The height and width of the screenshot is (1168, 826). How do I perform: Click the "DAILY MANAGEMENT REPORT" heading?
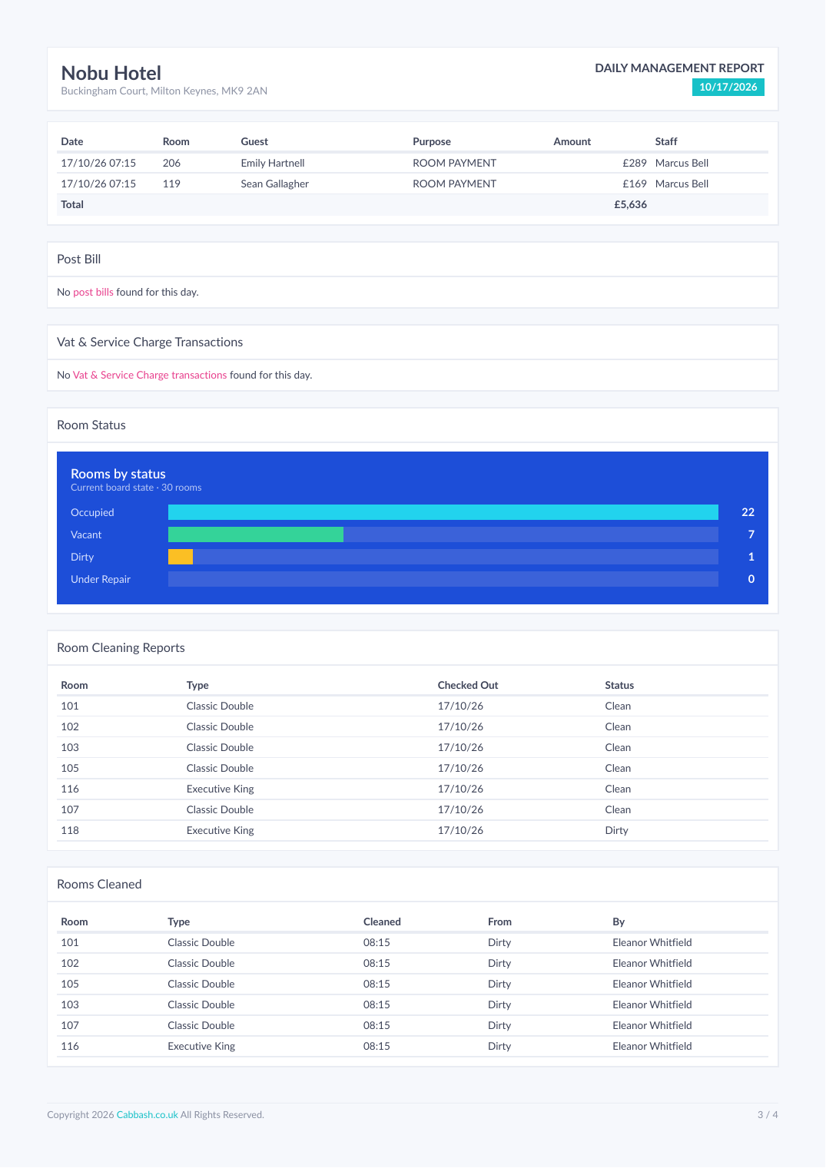pyautogui.click(x=679, y=68)
